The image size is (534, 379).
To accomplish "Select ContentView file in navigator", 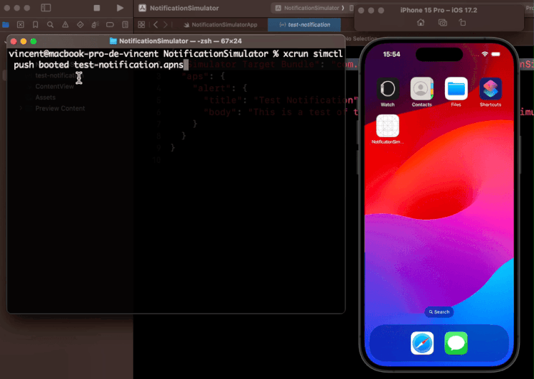I will click(x=55, y=87).
